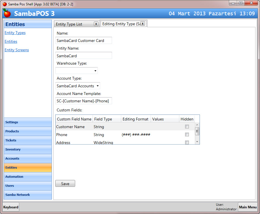Click the SambaPOS tomato logo icon

(x=7, y=13)
